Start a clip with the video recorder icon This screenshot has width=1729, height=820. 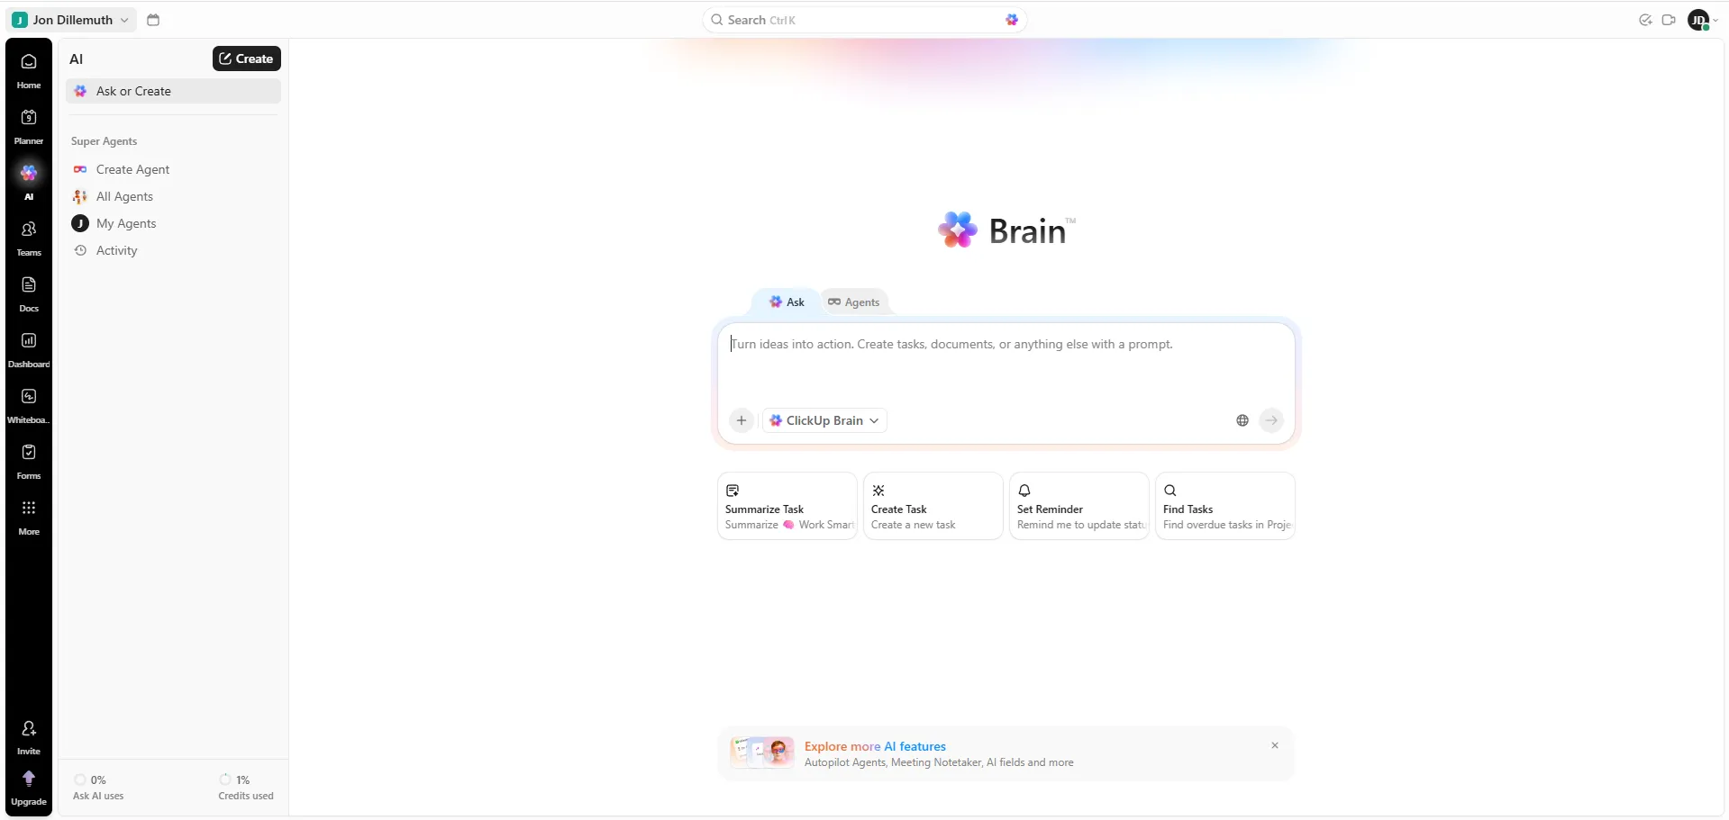[1668, 20]
